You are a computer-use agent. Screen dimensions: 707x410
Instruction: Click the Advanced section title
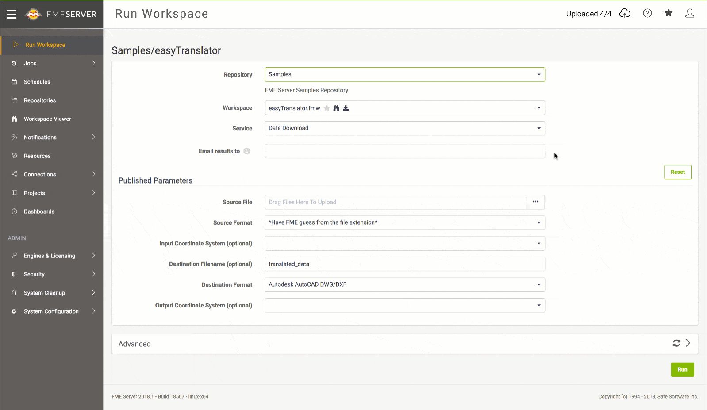tap(134, 344)
